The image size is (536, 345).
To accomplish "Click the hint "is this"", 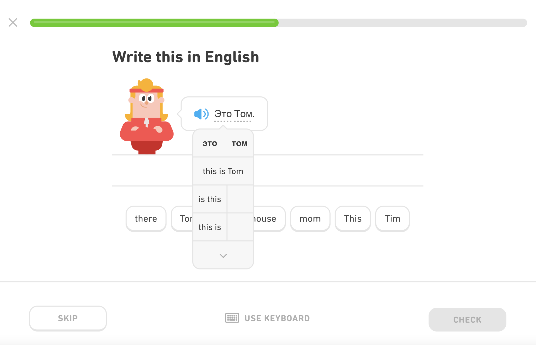I will [210, 199].
